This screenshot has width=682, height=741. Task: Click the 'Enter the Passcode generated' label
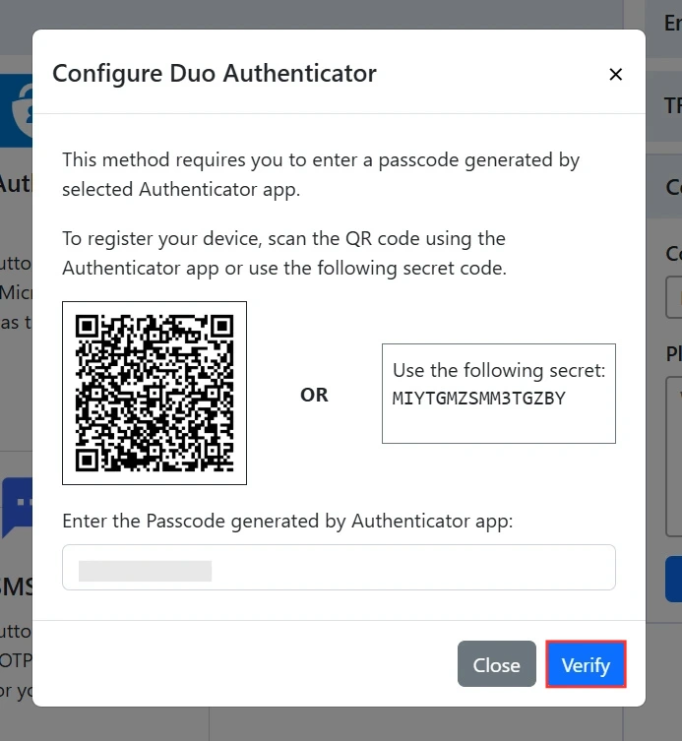(x=287, y=522)
